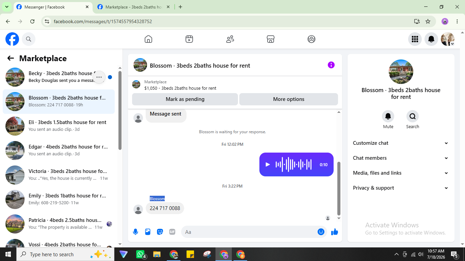Open options menu for Becky conversation

(99, 77)
